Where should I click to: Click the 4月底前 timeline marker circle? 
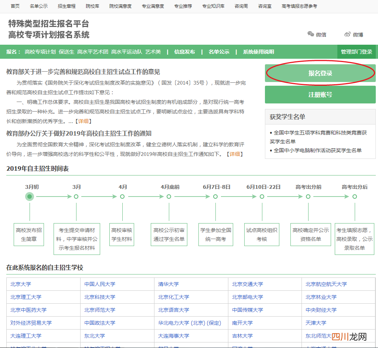(x=169, y=197)
